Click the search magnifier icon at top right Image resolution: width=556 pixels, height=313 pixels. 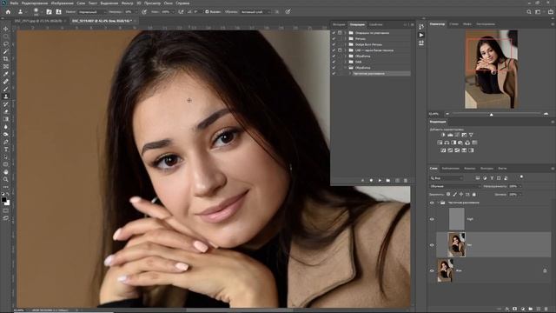(529, 11)
